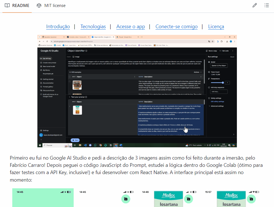Click the pencil edit README icon
This screenshot has width=274, height=207.
pyautogui.click(x=254, y=5)
